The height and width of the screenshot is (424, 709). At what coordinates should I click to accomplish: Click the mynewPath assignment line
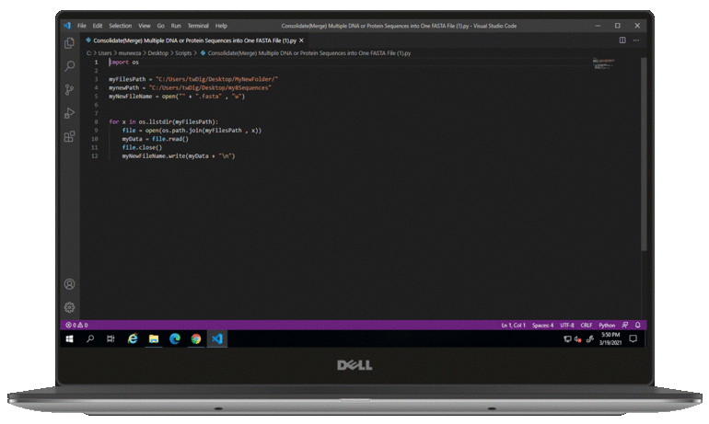pos(190,87)
